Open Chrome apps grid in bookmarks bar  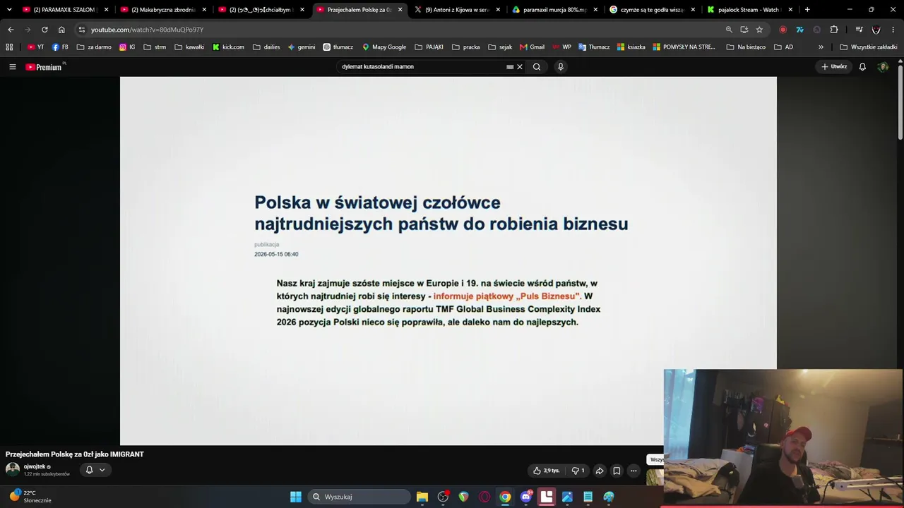point(9,47)
